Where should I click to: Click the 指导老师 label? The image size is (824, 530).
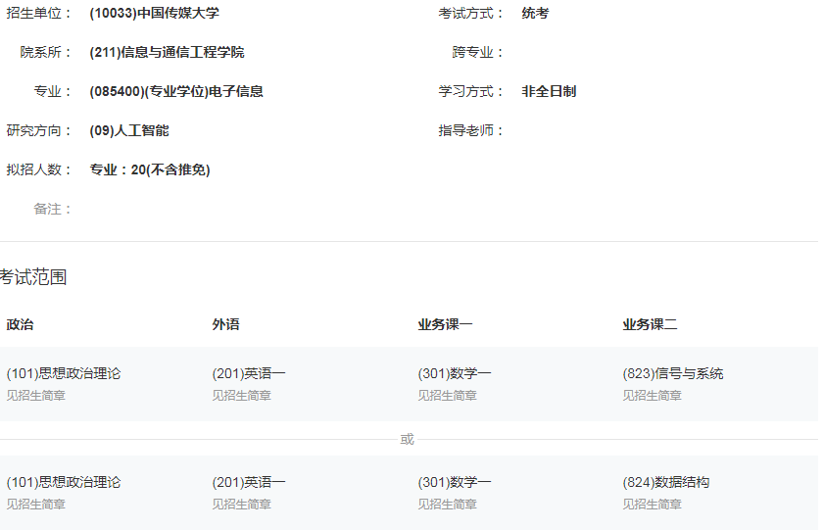(x=471, y=130)
